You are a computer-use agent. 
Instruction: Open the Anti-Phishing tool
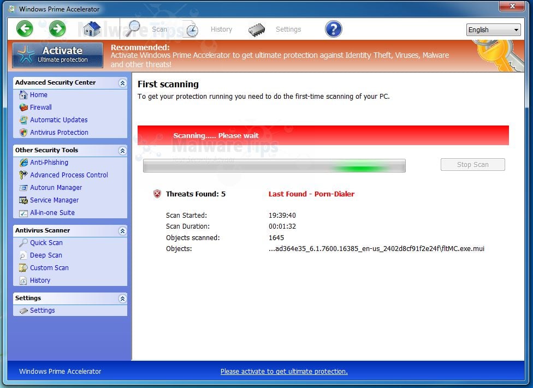(x=49, y=163)
